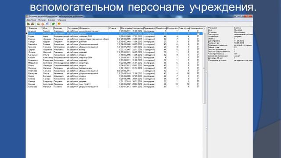Toggle union checkbox in Гайдук Андрей row

[198, 42]
